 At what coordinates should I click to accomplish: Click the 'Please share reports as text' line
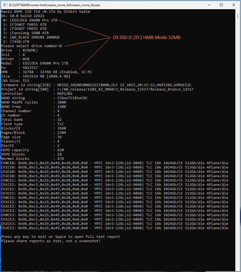[51, 241]
